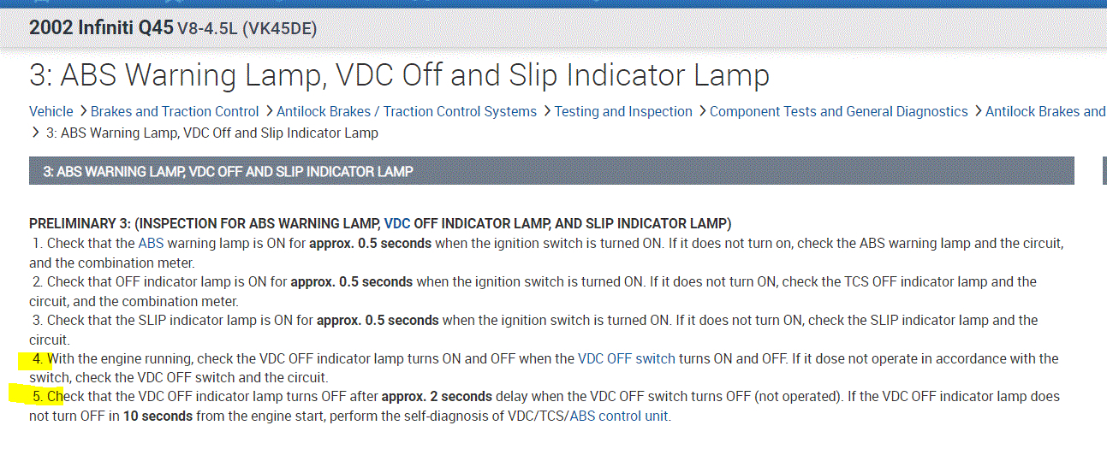Click the gray section header bar
The width and height of the screenshot is (1107, 455).
point(551,171)
